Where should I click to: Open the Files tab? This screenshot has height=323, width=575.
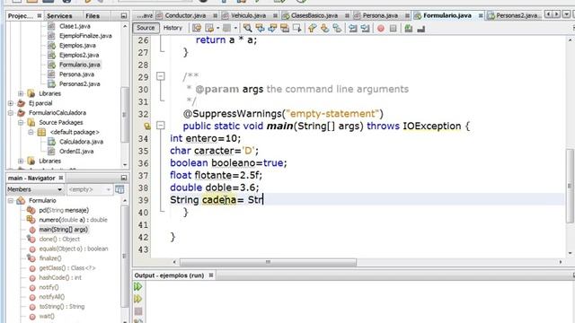pos(93,16)
